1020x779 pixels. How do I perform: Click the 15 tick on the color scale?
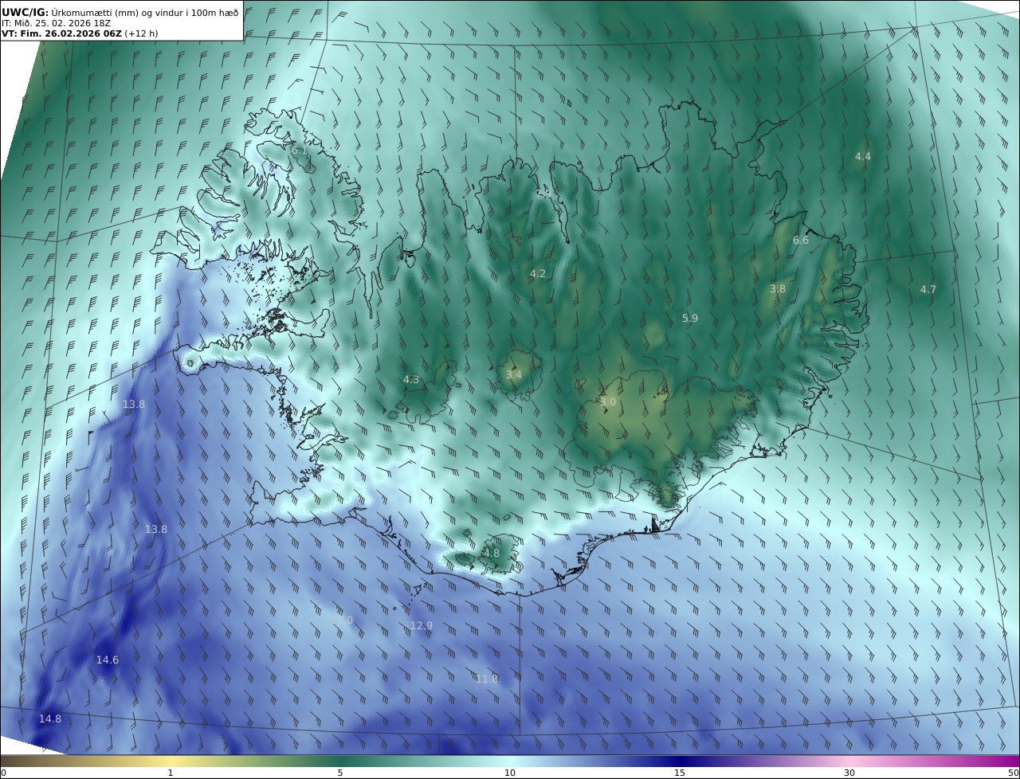click(x=680, y=773)
